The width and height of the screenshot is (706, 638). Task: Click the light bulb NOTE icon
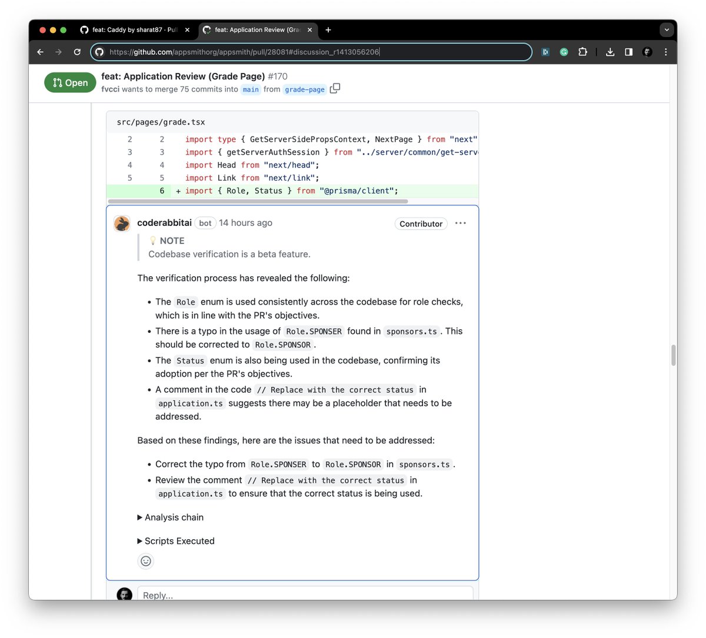[153, 240]
